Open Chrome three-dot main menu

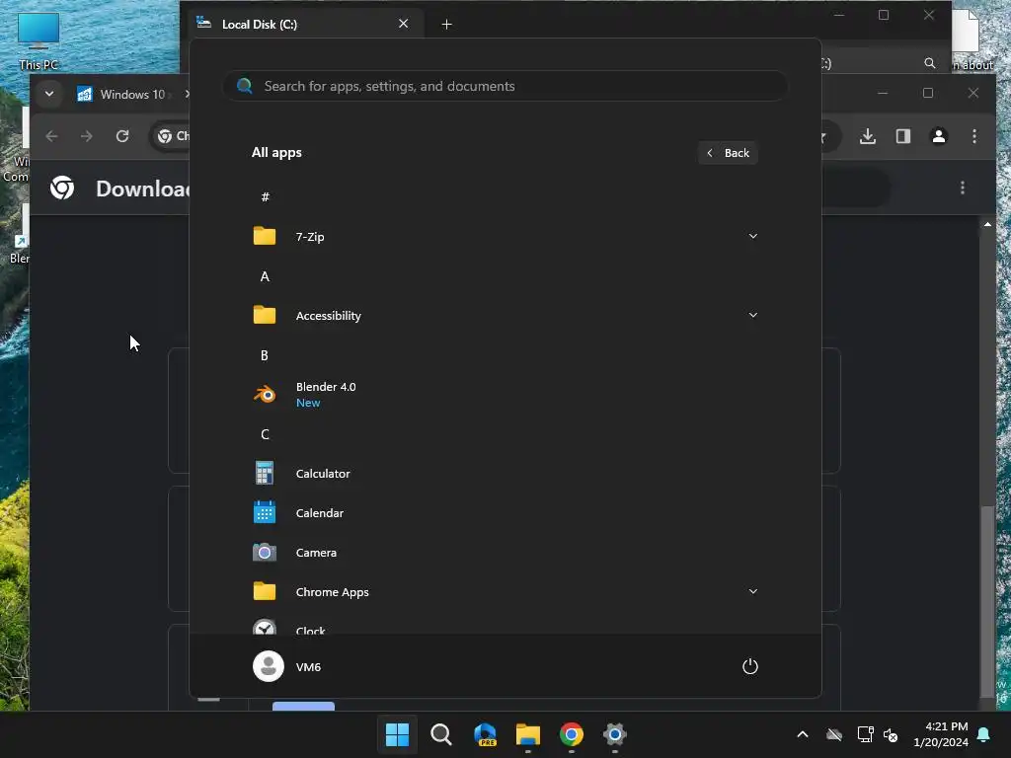tap(974, 136)
